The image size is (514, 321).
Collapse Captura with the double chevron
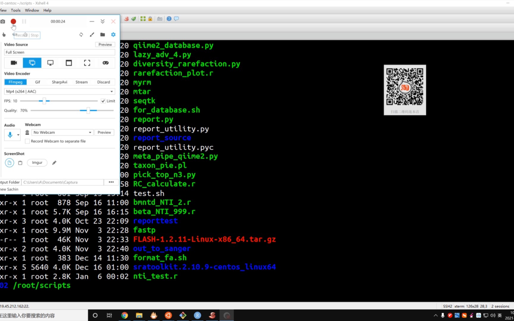pyautogui.click(x=102, y=21)
